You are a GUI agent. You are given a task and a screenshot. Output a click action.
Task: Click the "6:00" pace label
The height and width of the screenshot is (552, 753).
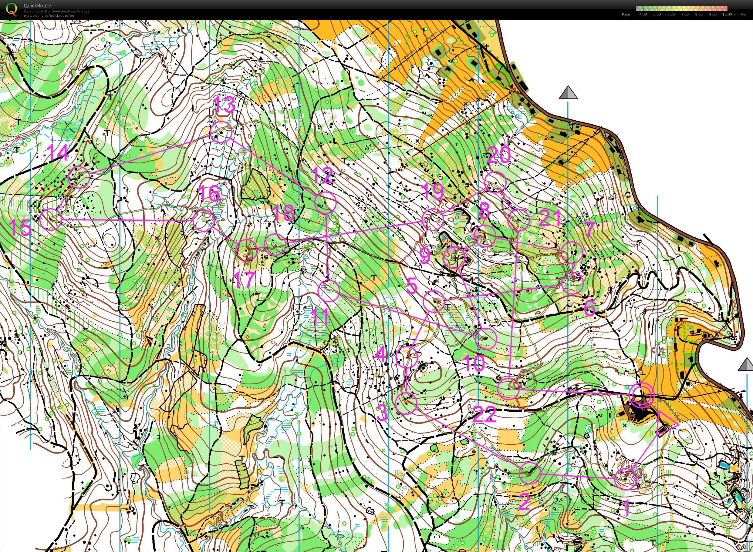tap(671, 14)
